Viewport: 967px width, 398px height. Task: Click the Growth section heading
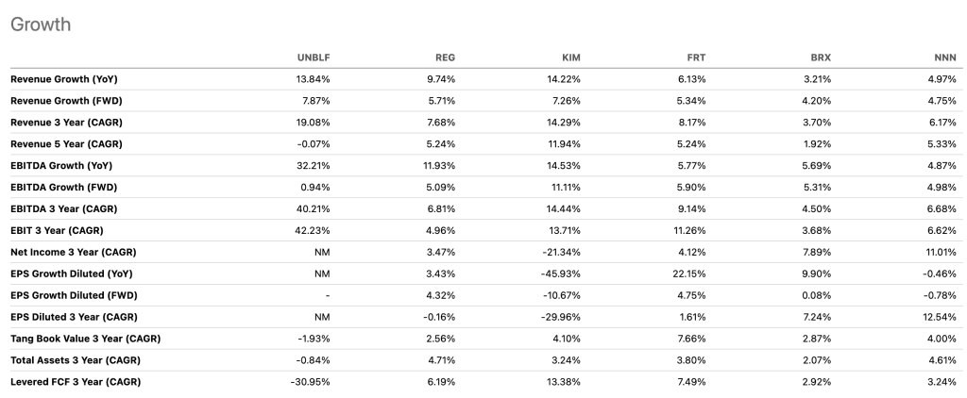point(41,25)
